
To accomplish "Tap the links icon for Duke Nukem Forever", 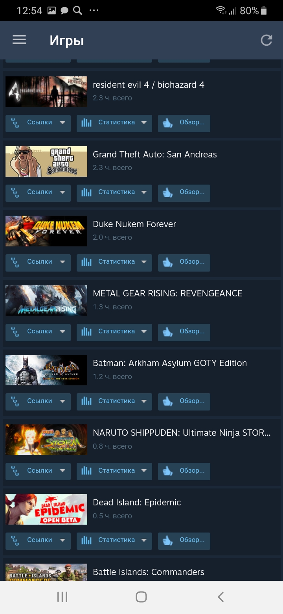I will [x=15, y=262].
